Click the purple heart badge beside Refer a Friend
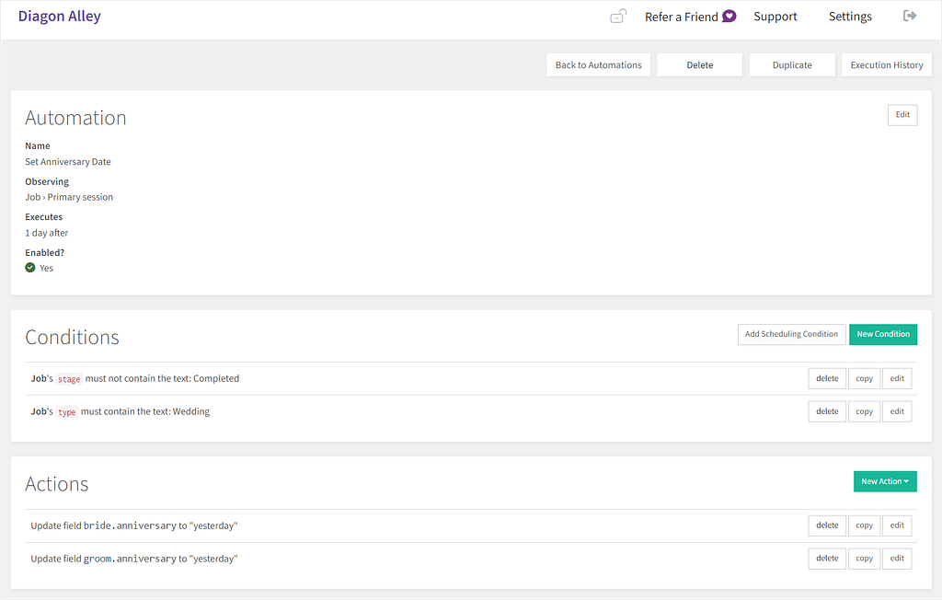The image size is (942, 600). click(729, 16)
